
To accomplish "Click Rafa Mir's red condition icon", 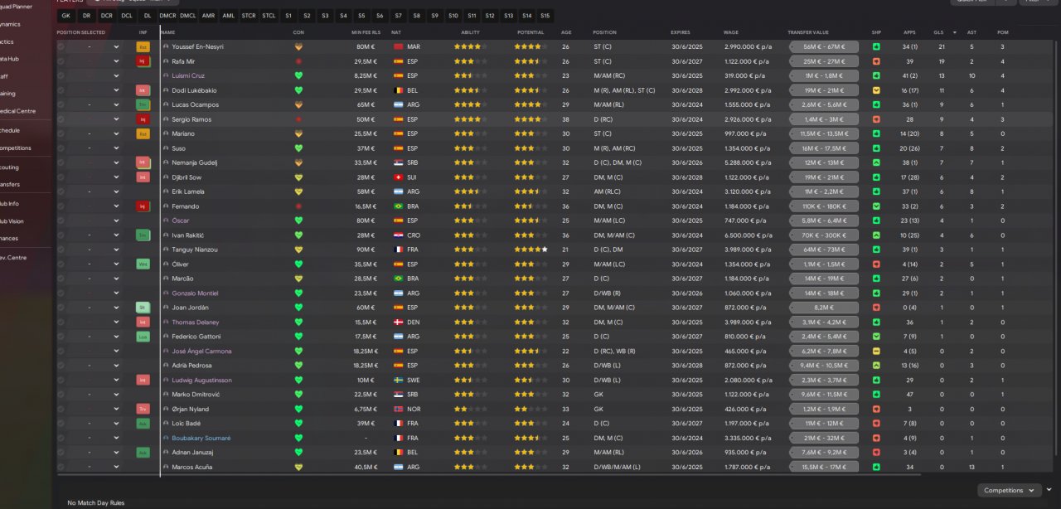I will 298,61.
